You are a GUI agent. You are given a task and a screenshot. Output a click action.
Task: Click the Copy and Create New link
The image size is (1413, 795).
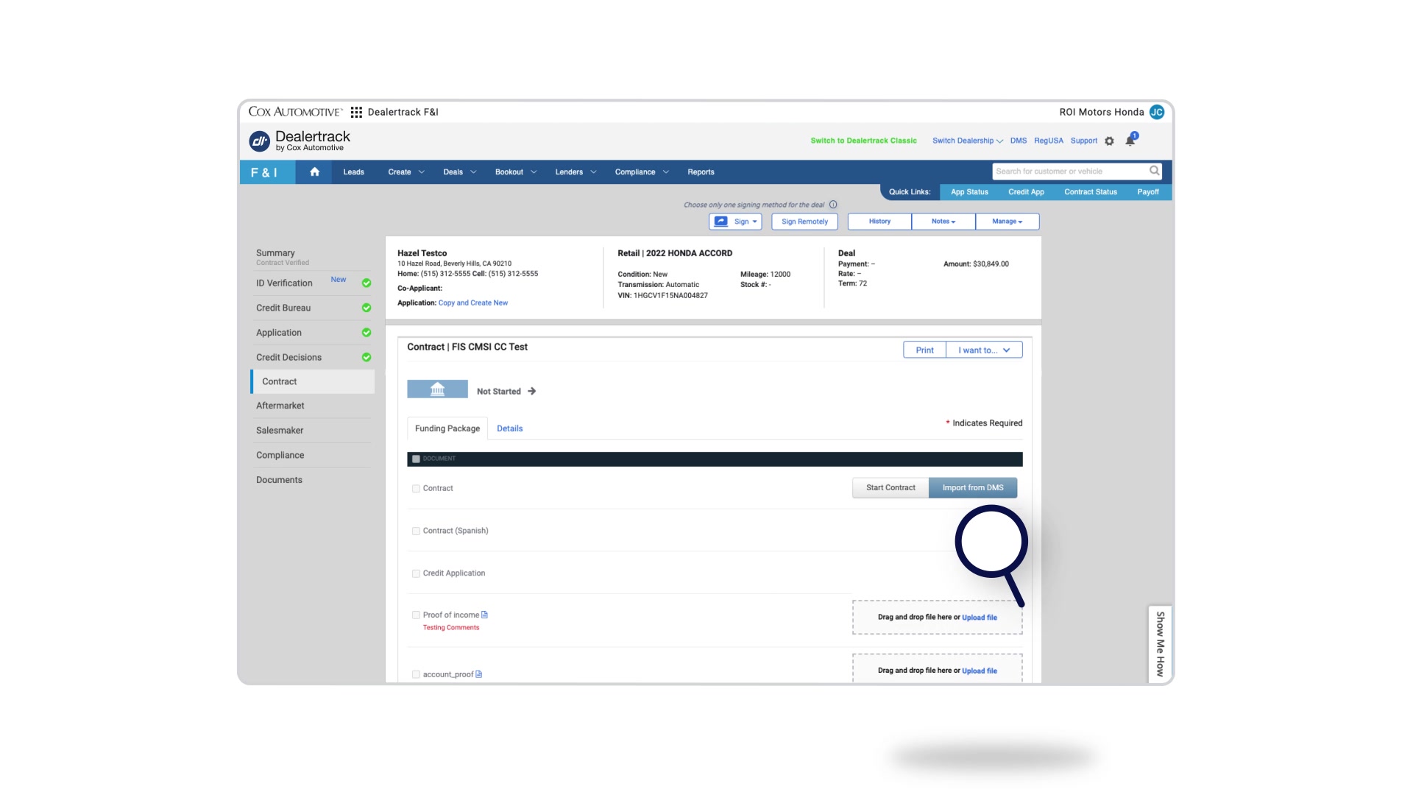(472, 303)
